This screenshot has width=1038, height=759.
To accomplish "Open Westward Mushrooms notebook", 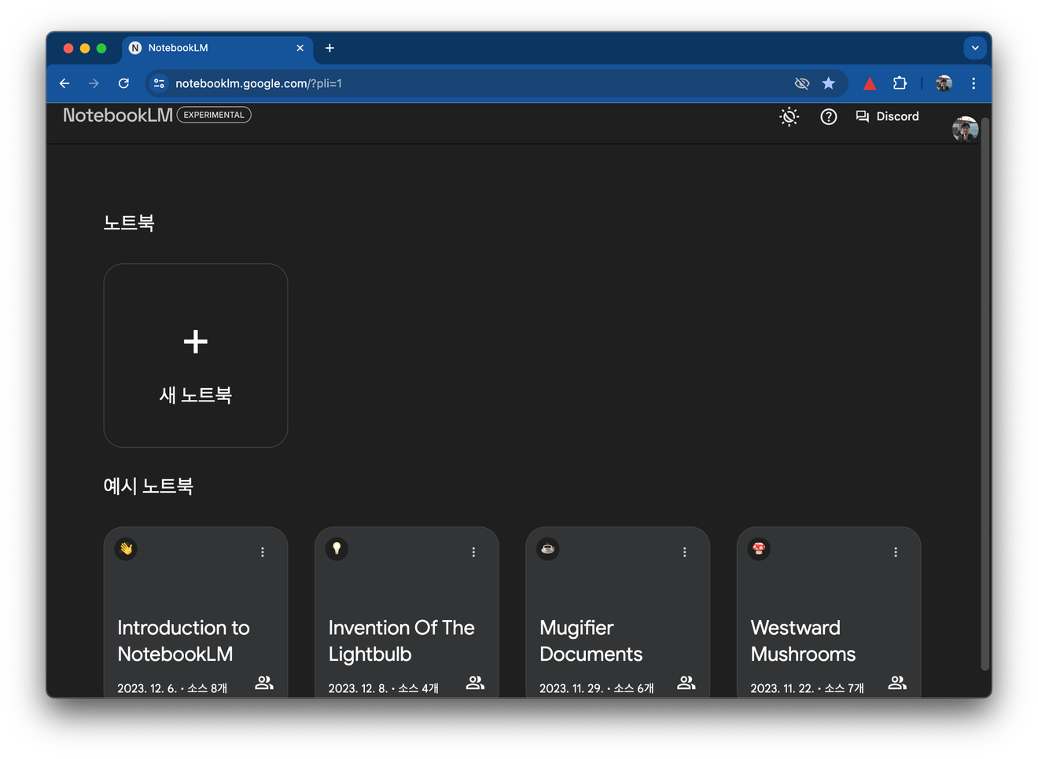I will pos(828,611).
